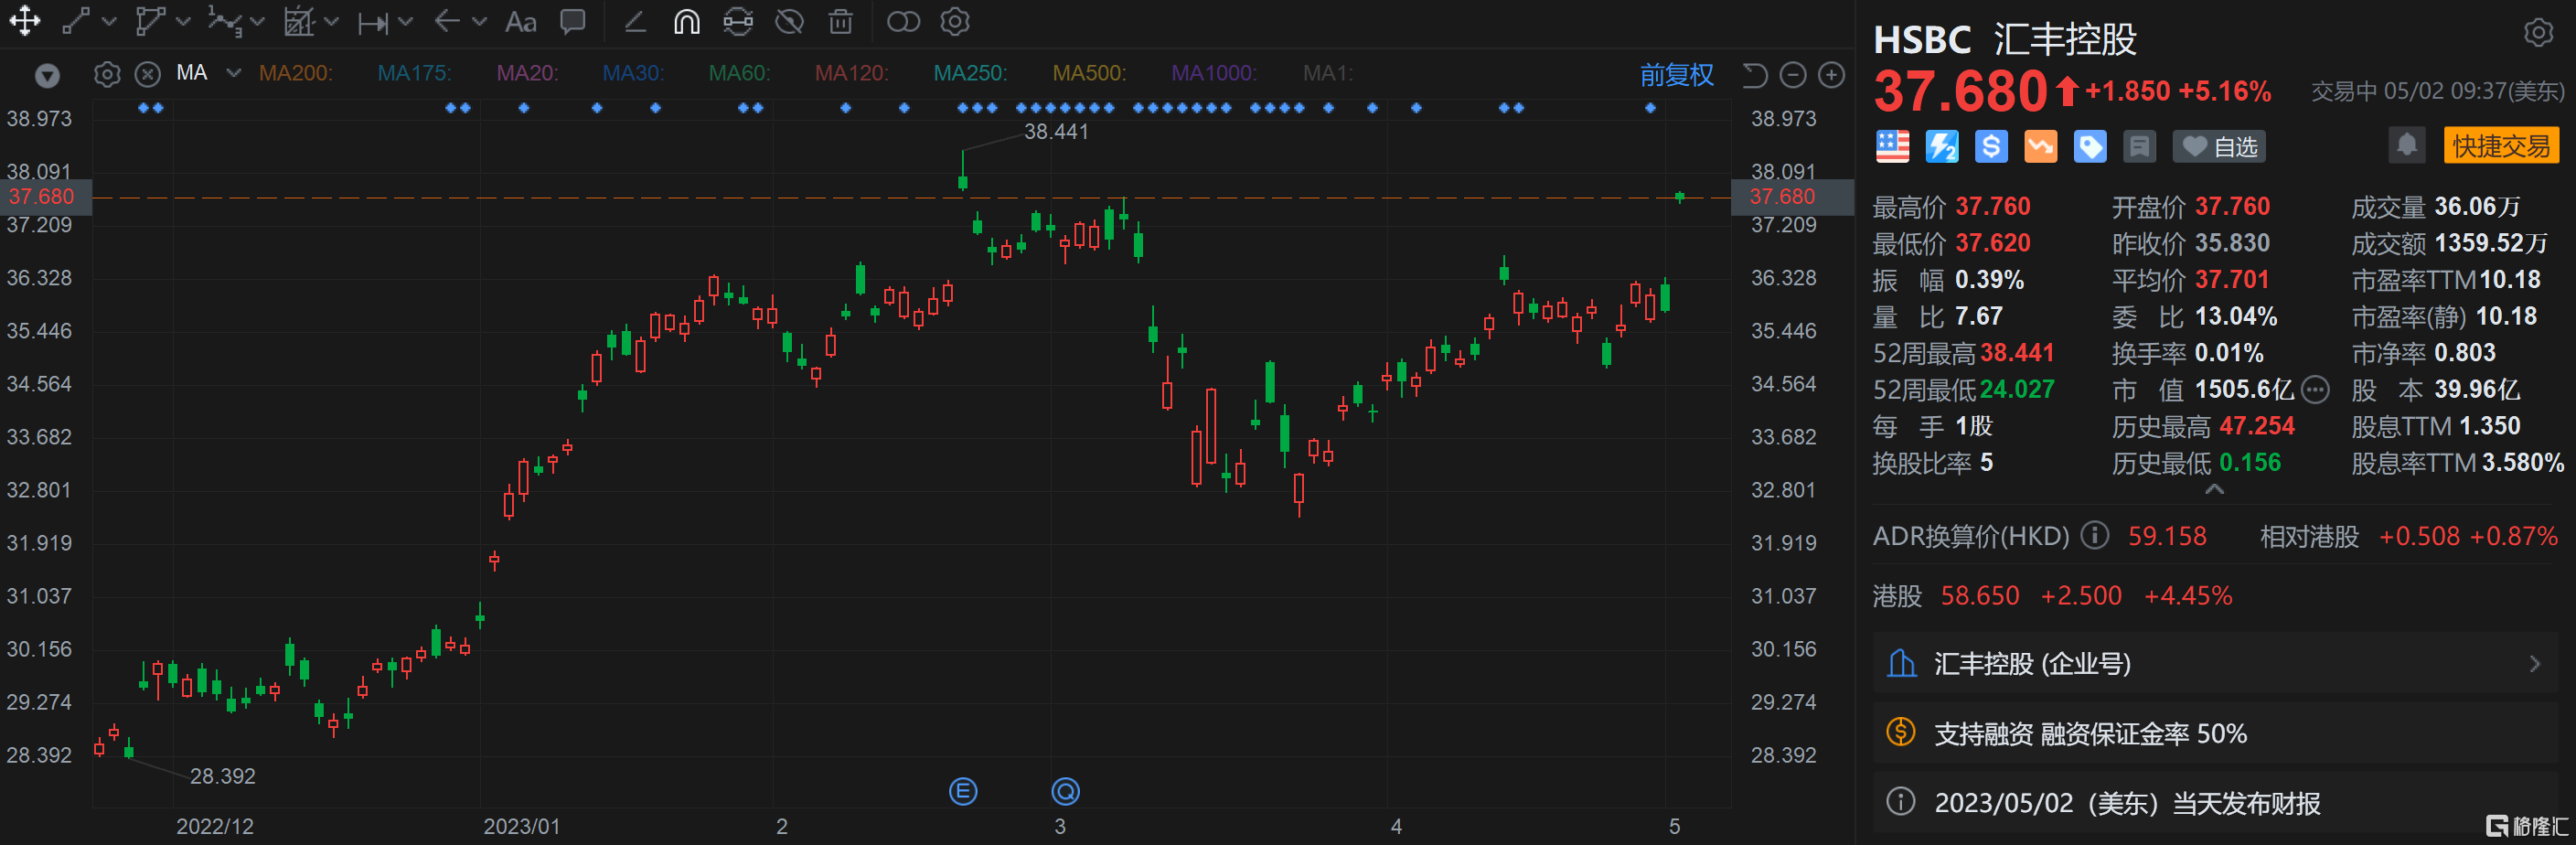Image resolution: width=2576 pixels, height=845 pixels.
Task: Add a comment bubble note
Action: coord(573,21)
